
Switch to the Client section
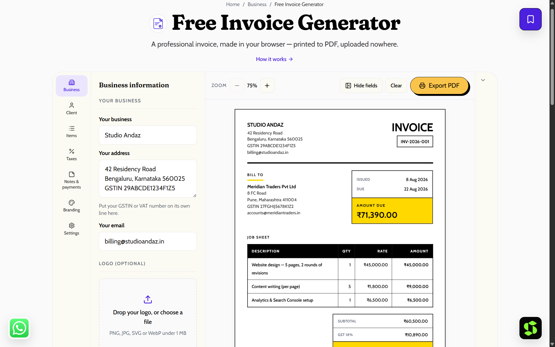point(72,109)
